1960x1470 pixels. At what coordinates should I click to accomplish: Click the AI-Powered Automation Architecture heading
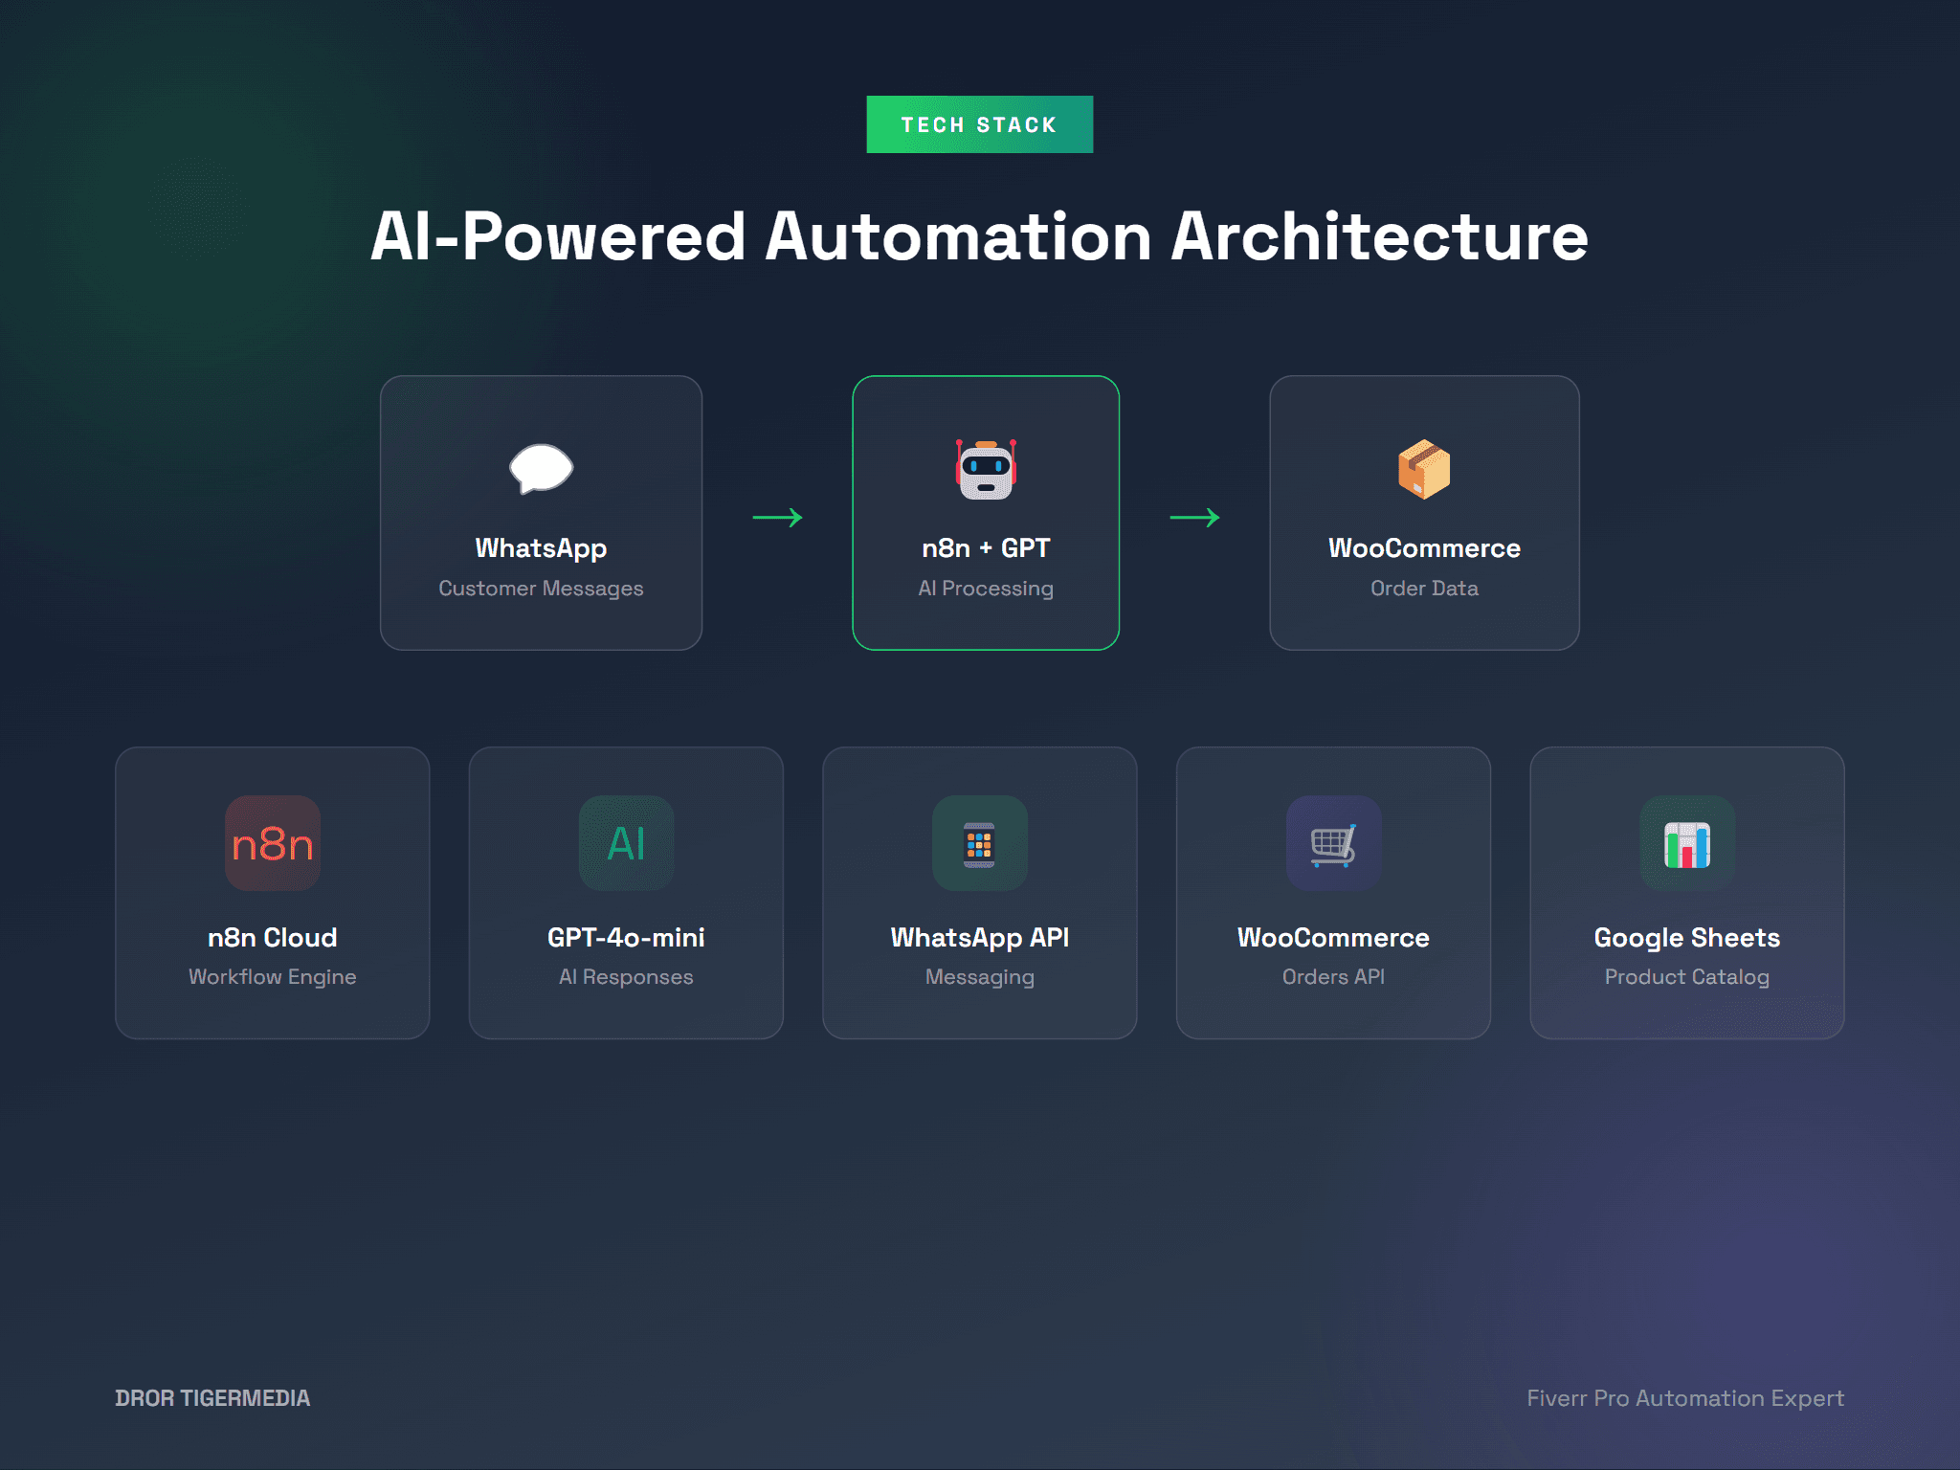point(979,236)
